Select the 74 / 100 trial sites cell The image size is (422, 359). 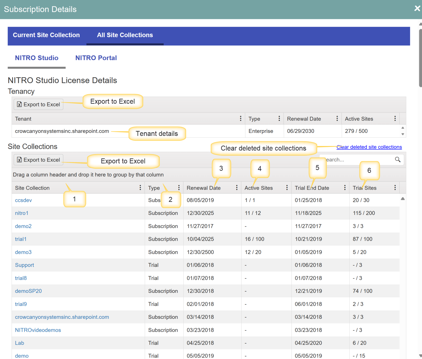375,291
